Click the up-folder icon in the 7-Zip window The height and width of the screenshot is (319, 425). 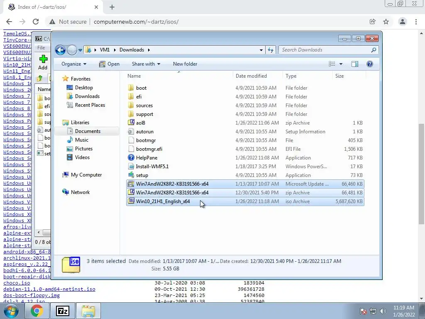coord(39,79)
